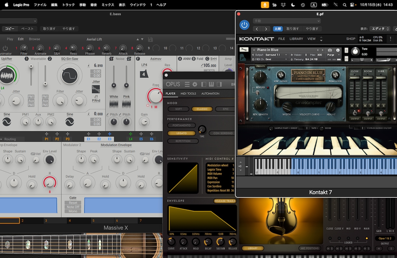Toggle the E.pf plugin power button

[x=244, y=25]
